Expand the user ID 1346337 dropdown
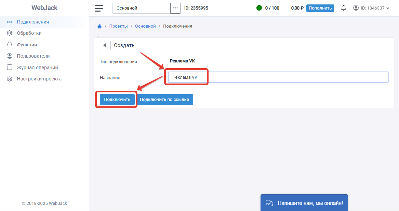This screenshot has width=399, height=211. [371, 8]
